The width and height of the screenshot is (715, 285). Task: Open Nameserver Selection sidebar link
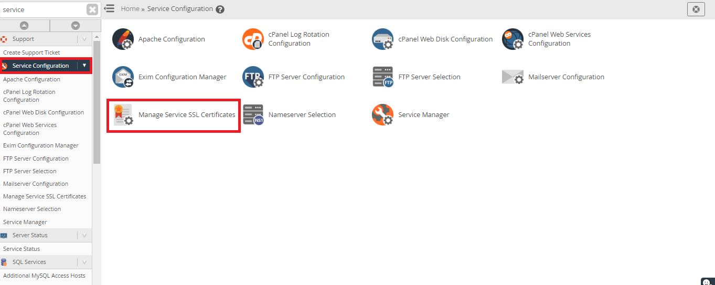(32, 209)
